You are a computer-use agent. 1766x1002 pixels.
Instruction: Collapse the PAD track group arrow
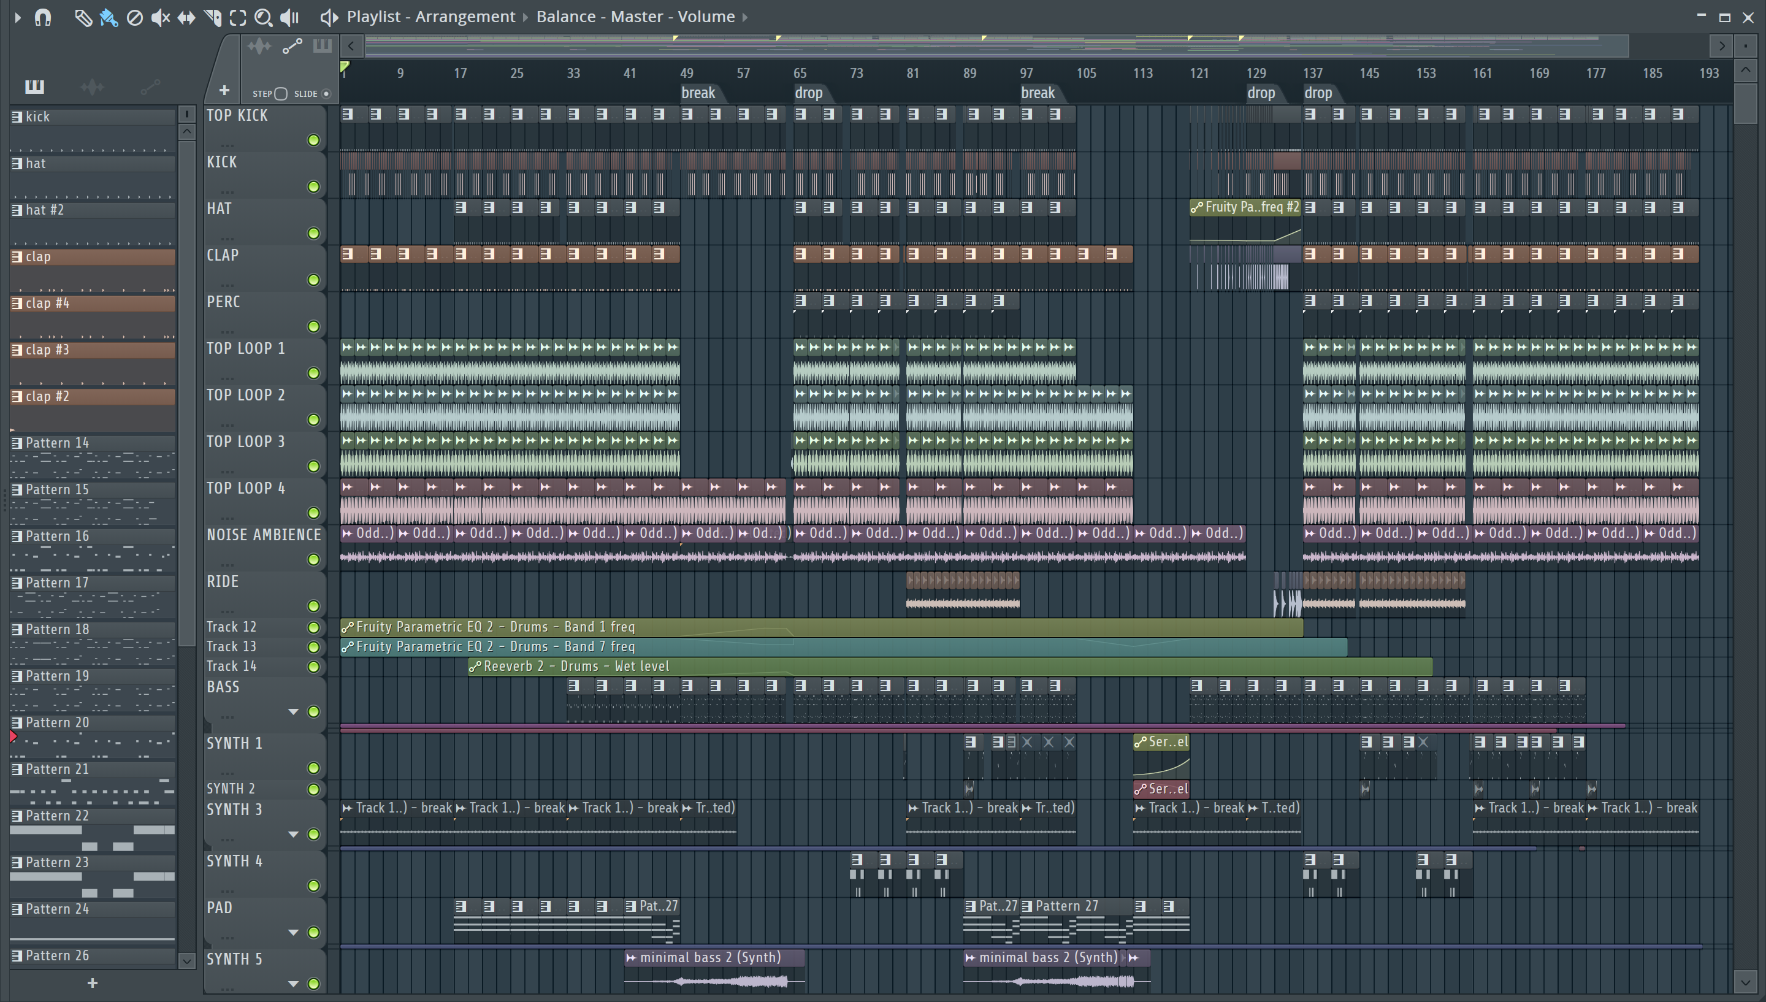pyautogui.click(x=294, y=933)
